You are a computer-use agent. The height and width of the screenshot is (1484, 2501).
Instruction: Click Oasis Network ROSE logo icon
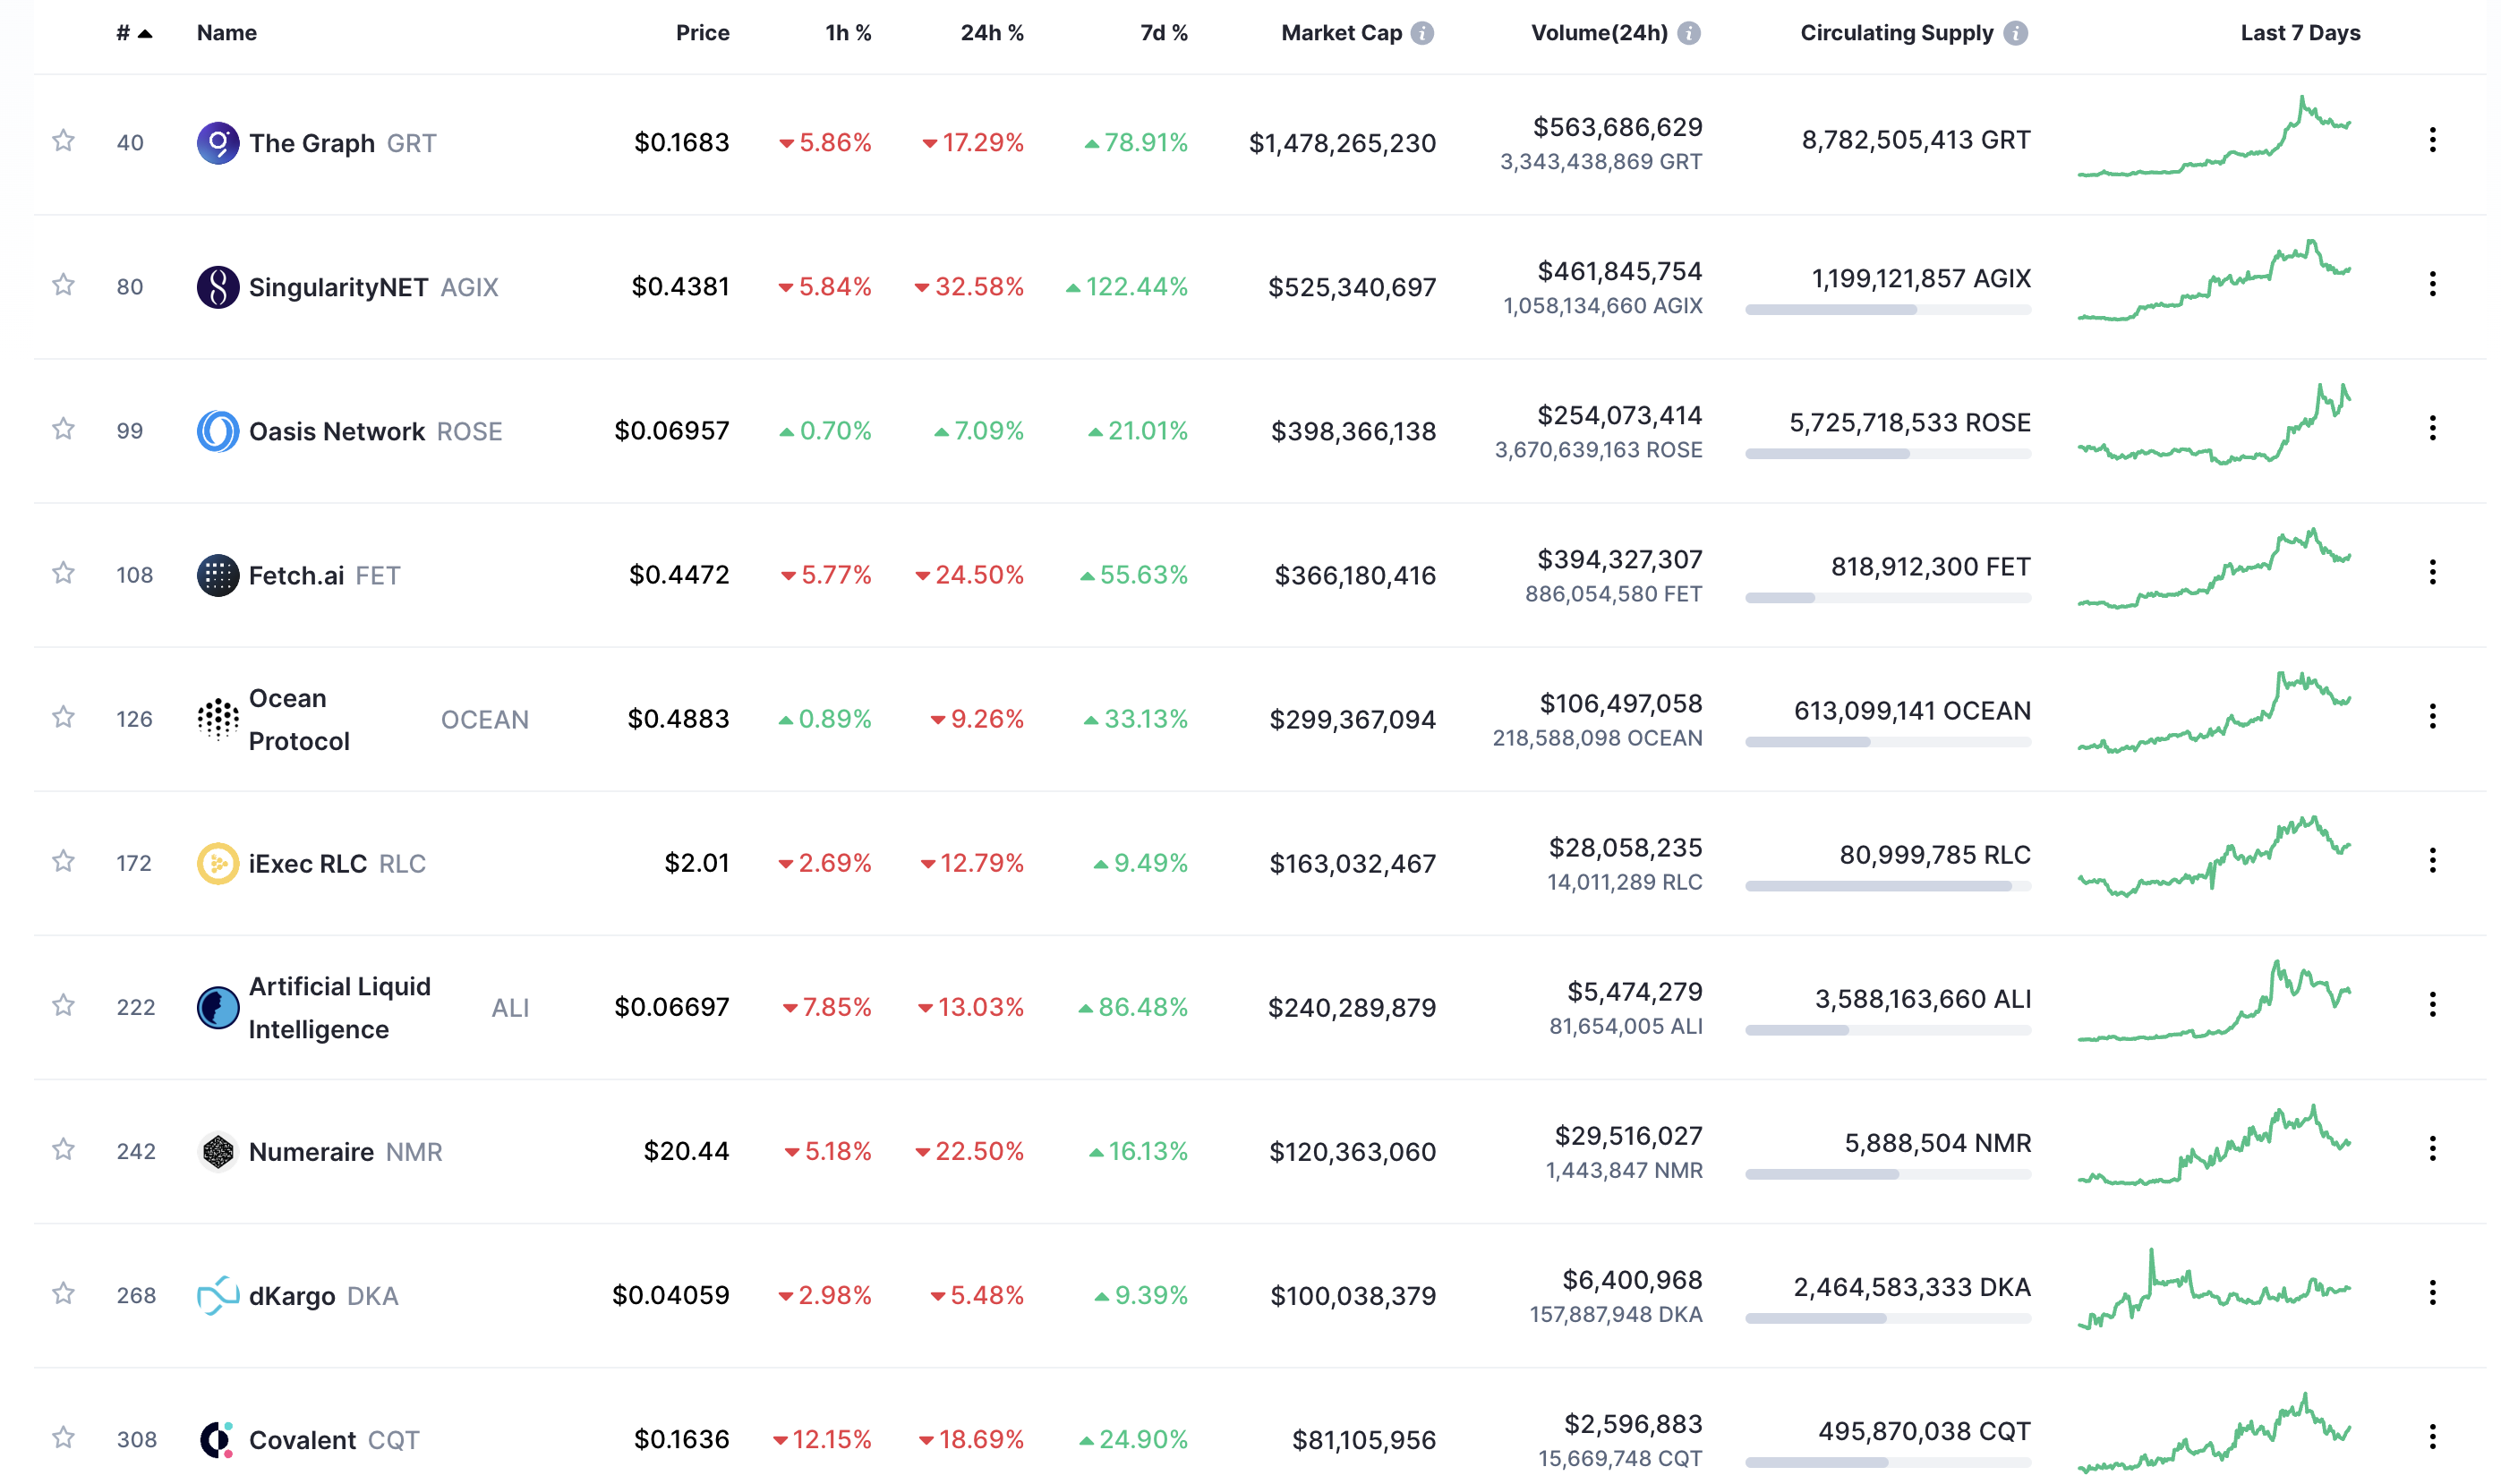[217, 431]
